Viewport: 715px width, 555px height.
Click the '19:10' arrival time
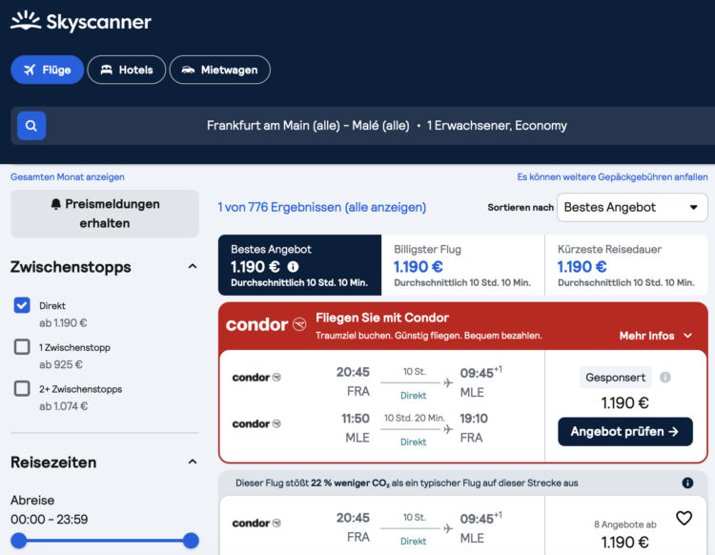(x=474, y=419)
